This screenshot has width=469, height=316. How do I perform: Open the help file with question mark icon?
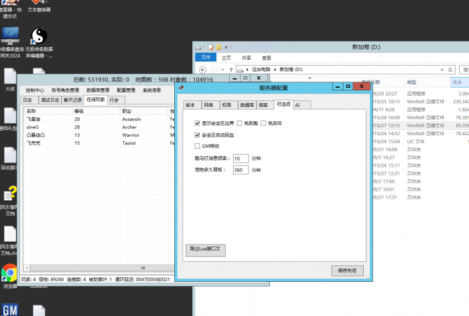pos(10,194)
